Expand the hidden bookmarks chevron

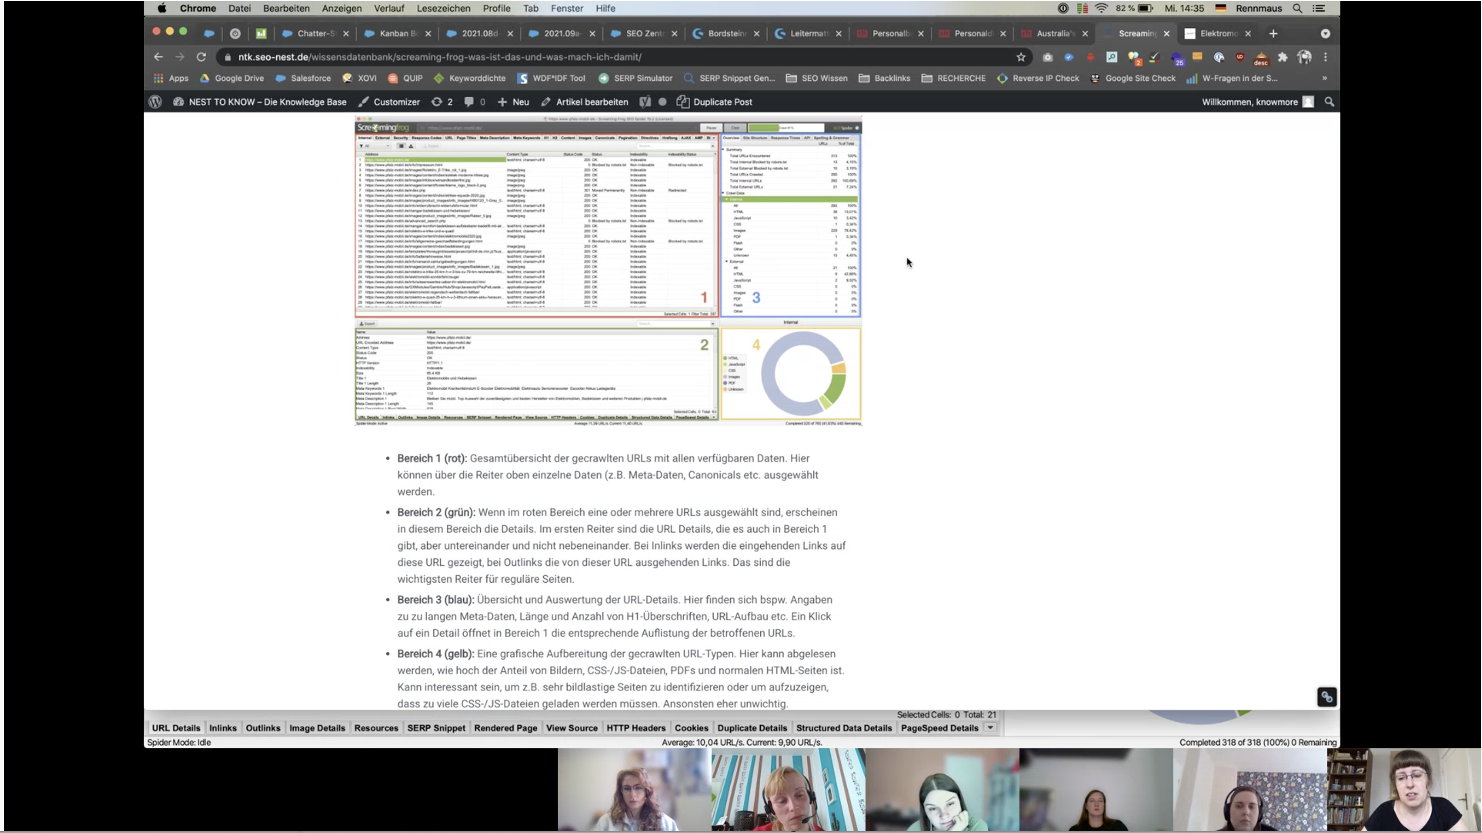coord(1325,78)
